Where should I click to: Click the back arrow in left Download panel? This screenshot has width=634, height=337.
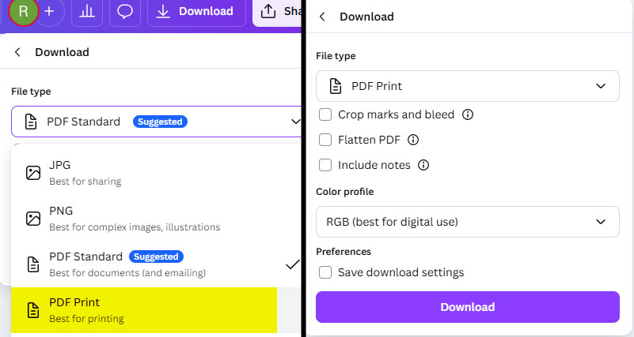point(17,52)
